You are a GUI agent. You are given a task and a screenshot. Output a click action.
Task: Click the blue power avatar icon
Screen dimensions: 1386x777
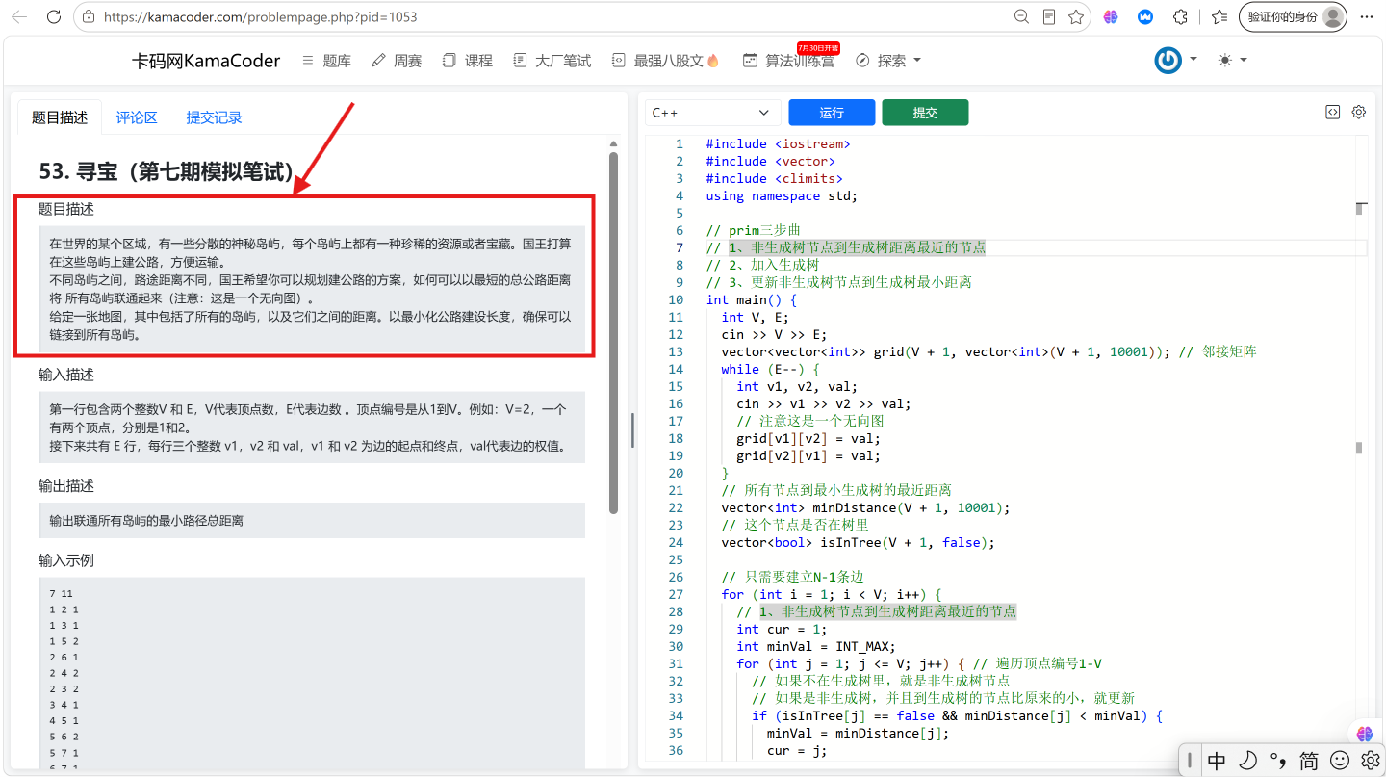coord(1168,60)
